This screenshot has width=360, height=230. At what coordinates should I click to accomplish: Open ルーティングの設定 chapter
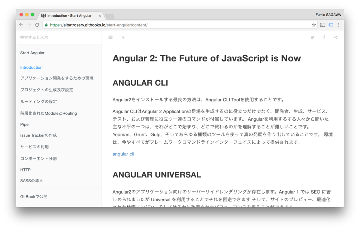coord(38,101)
